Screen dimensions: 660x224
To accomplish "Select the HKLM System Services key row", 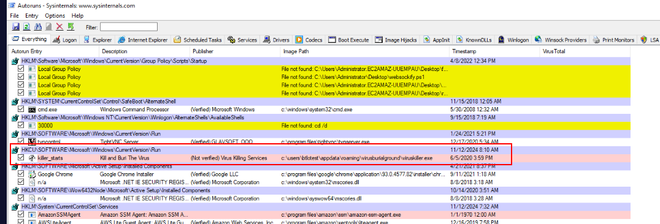I will (x=320, y=206).
